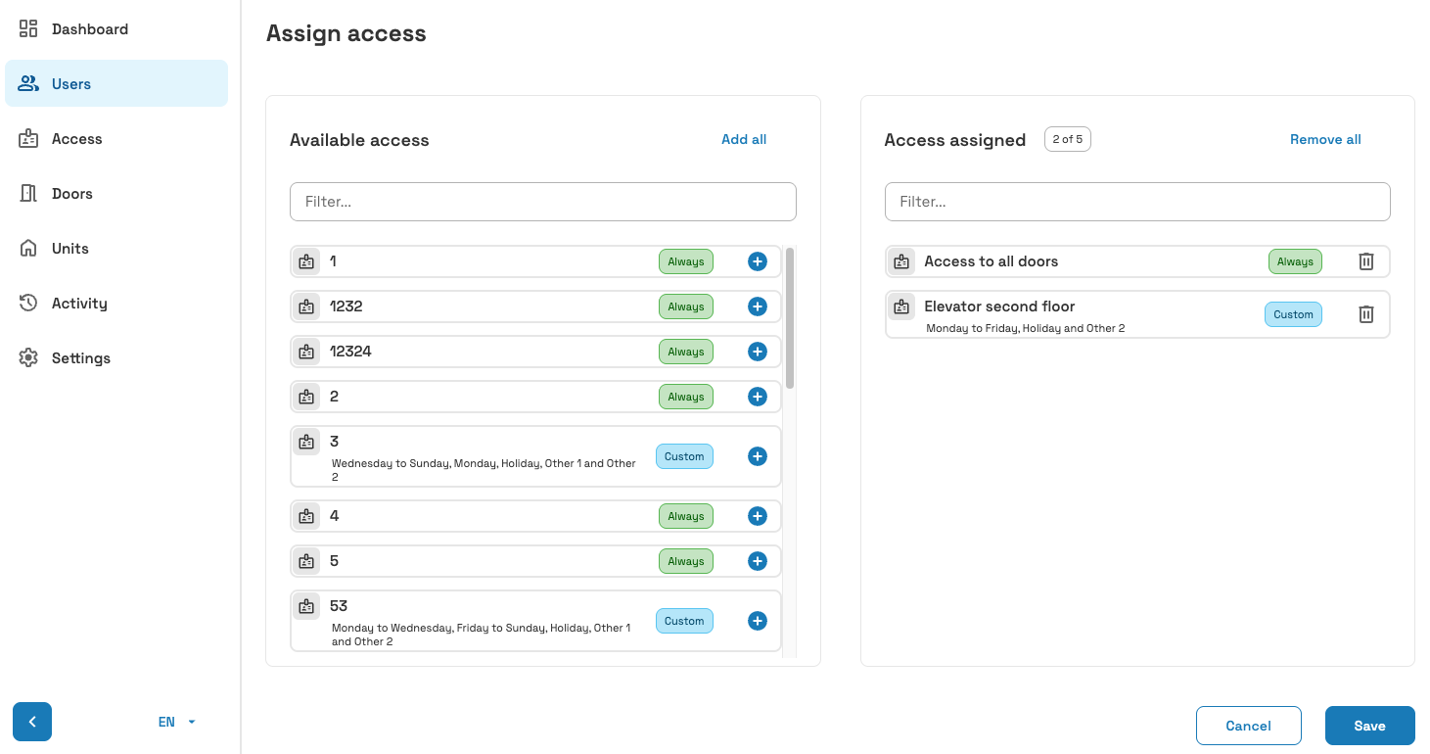Select the 'Elevator second floor' row name

999,306
